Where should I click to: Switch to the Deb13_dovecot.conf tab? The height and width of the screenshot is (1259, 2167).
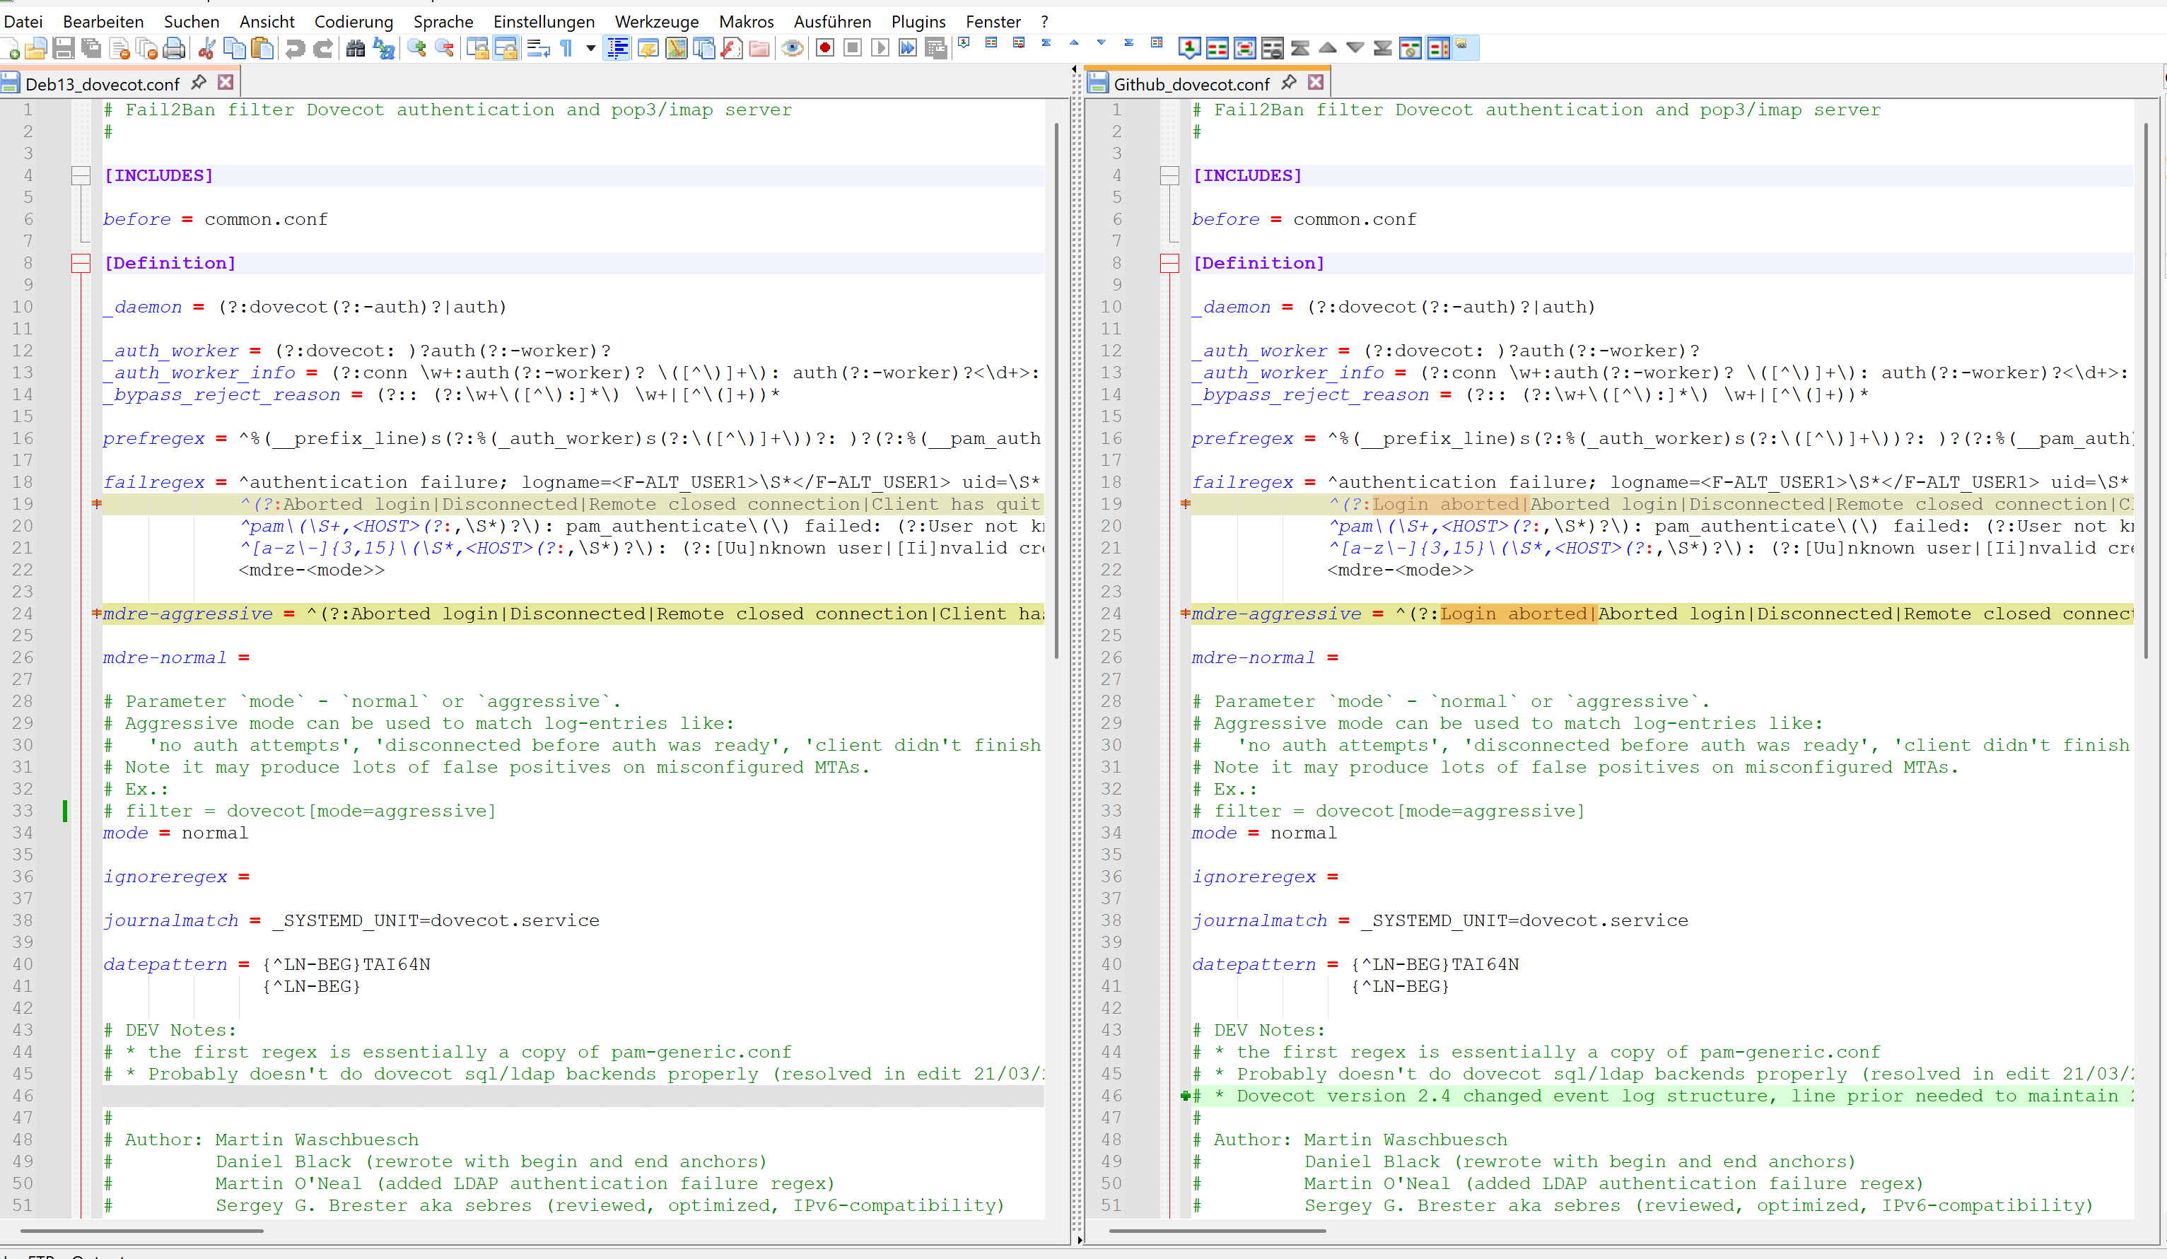[102, 83]
